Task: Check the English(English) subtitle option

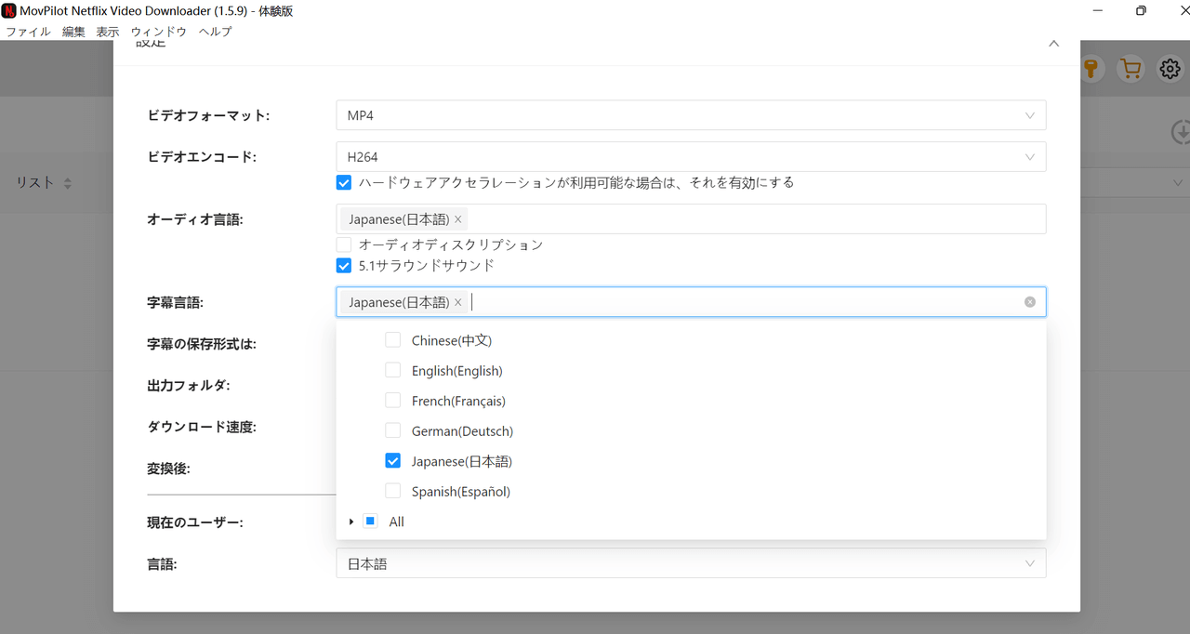Action: click(393, 371)
